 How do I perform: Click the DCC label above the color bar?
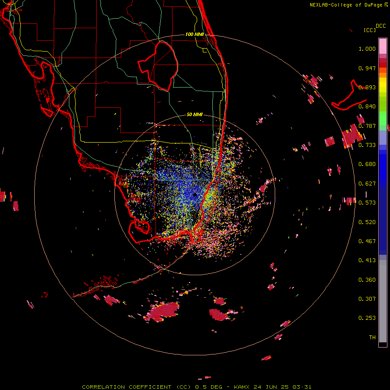381,26
